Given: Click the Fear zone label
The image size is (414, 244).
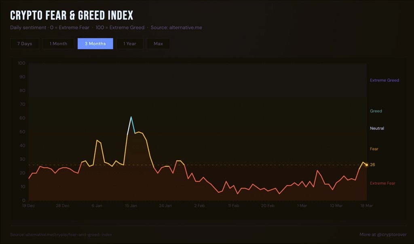Looking at the screenshot, I should [374, 149].
